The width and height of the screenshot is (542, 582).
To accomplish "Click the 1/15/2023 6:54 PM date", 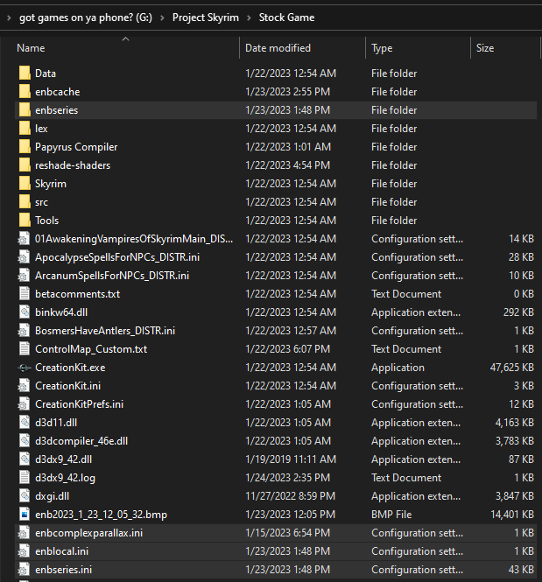I will pyautogui.click(x=288, y=533).
